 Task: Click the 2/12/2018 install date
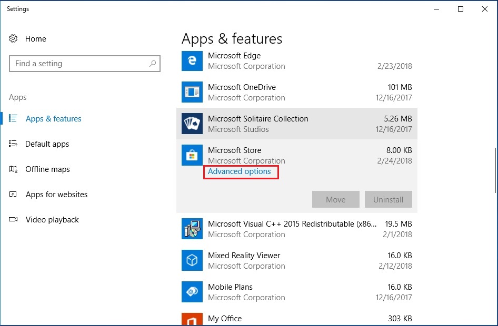coord(395,266)
